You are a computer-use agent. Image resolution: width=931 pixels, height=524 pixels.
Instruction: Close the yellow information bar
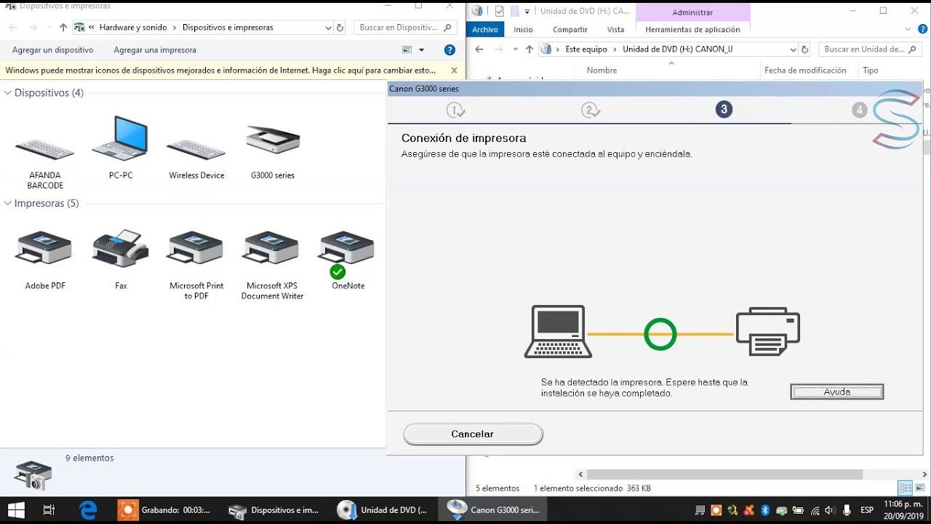tap(454, 71)
